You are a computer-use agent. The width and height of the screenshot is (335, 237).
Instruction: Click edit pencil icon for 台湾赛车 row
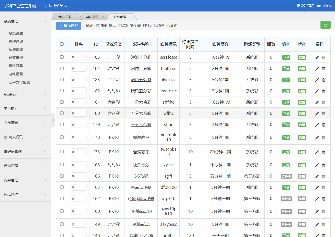[x=317, y=152]
